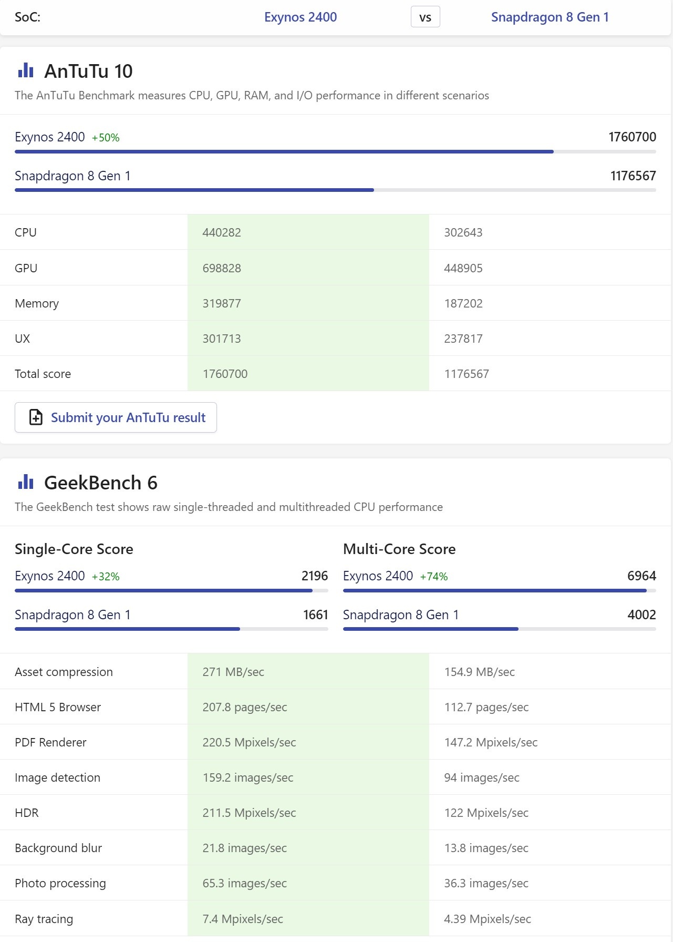Select the Memory row label
Viewport: 673px width, 942px height.
(x=37, y=303)
